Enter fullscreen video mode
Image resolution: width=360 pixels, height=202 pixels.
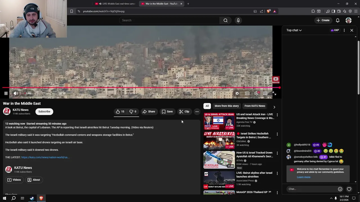click(x=274, y=93)
